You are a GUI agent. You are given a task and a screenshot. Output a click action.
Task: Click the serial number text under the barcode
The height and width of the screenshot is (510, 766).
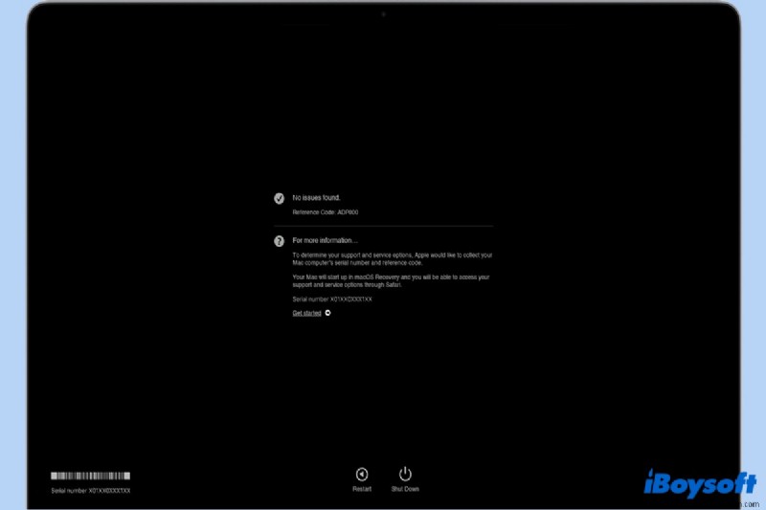click(91, 491)
